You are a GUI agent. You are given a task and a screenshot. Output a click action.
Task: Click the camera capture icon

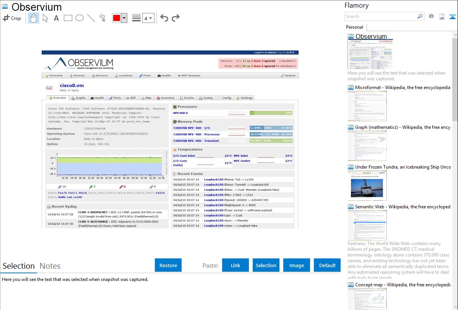431,16
